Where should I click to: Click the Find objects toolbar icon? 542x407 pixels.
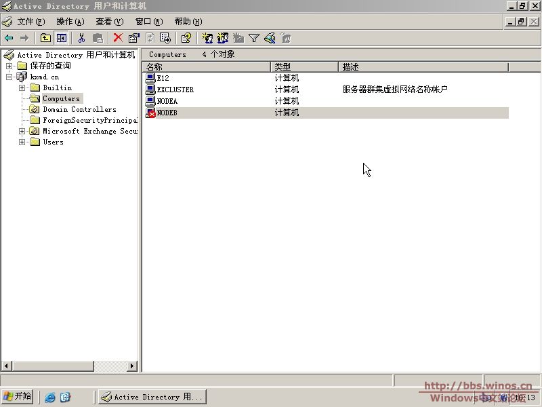pos(270,38)
